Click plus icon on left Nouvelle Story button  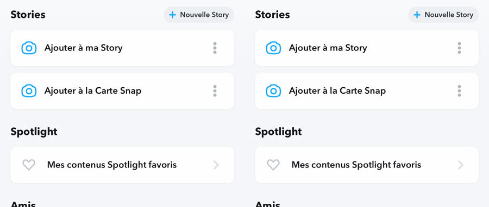(172, 15)
